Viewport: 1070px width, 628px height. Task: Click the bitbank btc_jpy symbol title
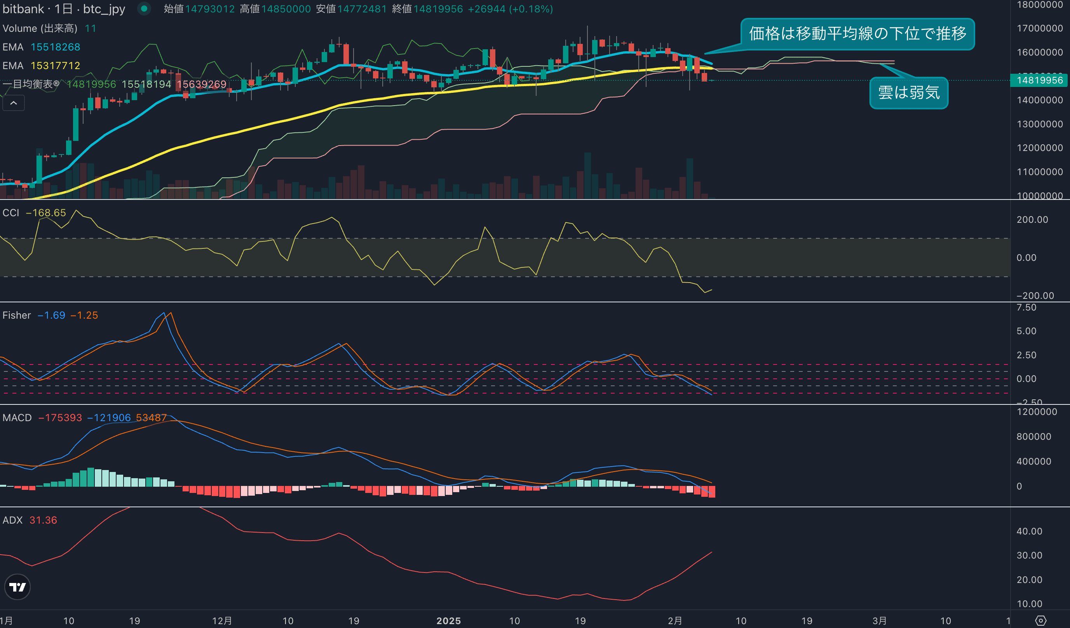pos(64,9)
